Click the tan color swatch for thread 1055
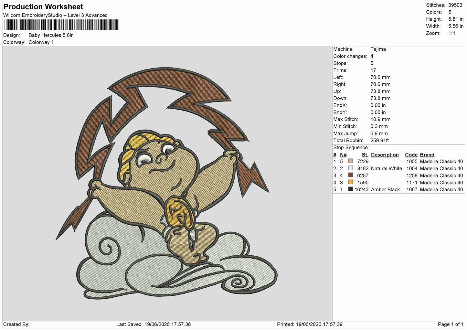 350,161
